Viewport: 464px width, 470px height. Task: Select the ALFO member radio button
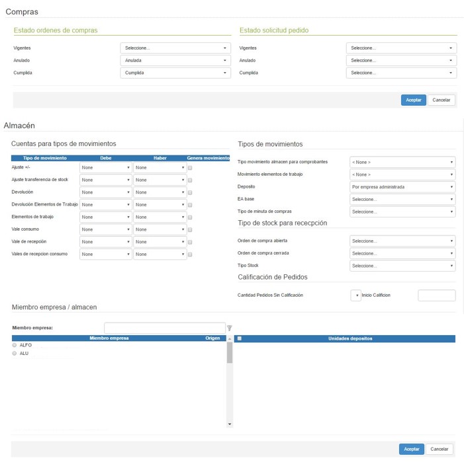pos(15,345)
